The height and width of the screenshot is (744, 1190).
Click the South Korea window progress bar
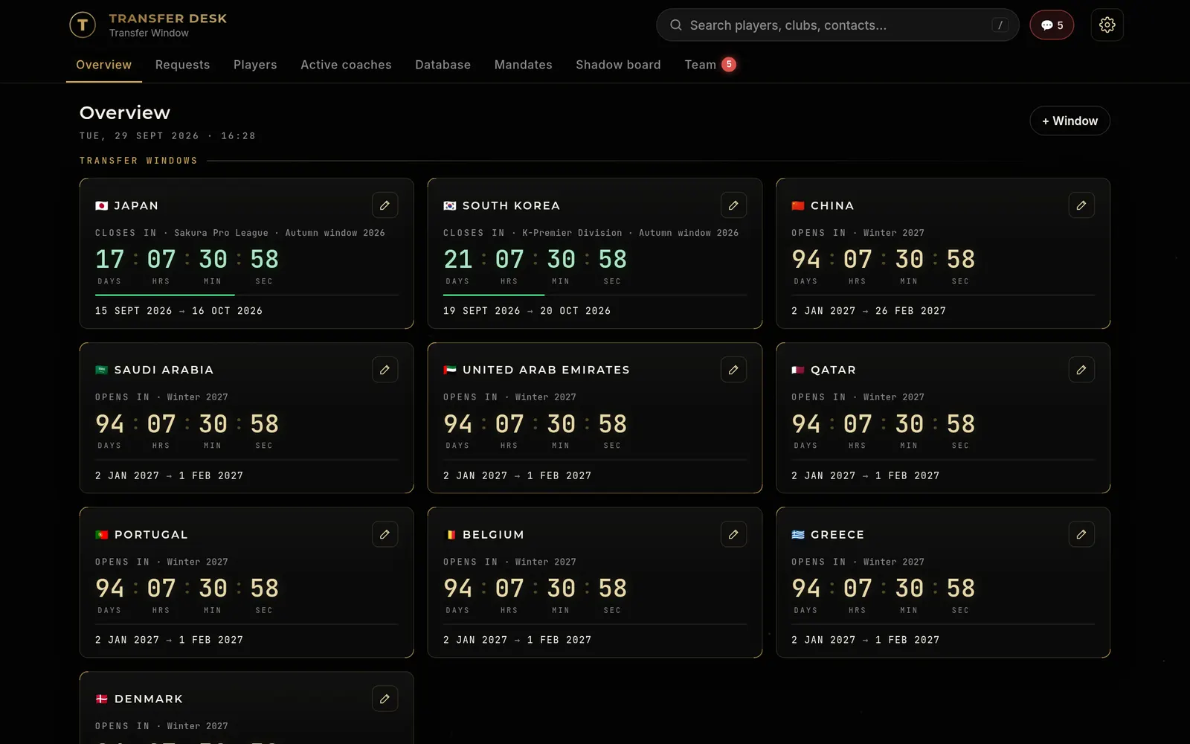coord(595,295)
